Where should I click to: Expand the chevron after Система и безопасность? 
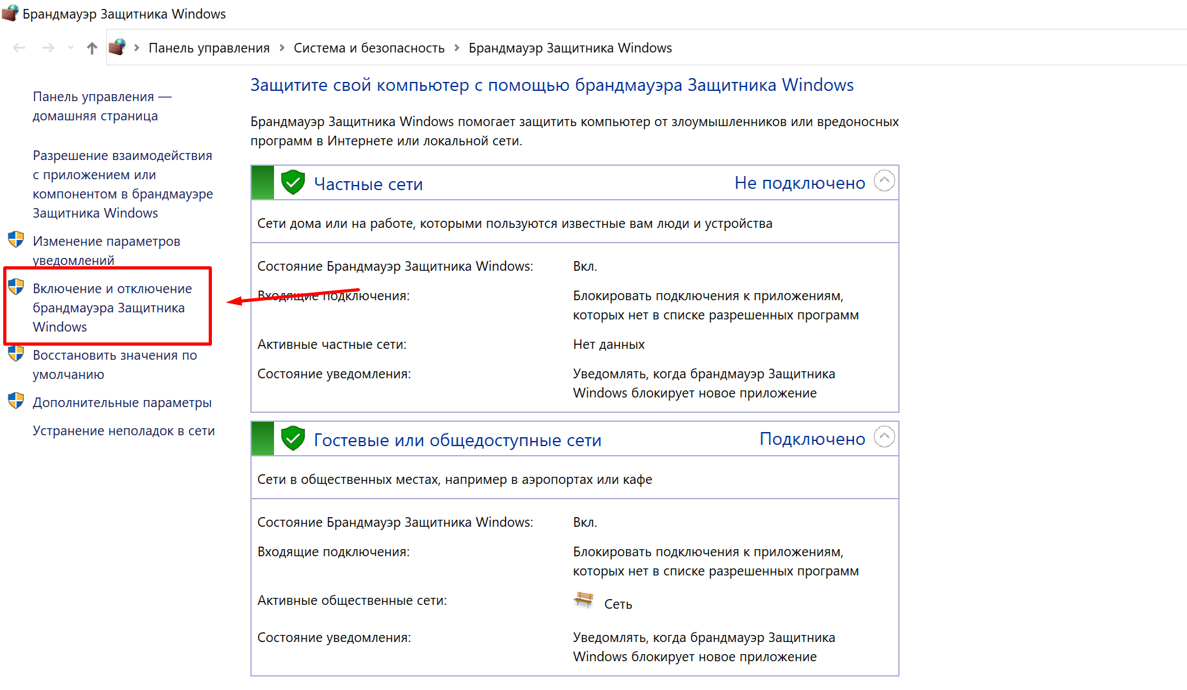coord(456,48)
